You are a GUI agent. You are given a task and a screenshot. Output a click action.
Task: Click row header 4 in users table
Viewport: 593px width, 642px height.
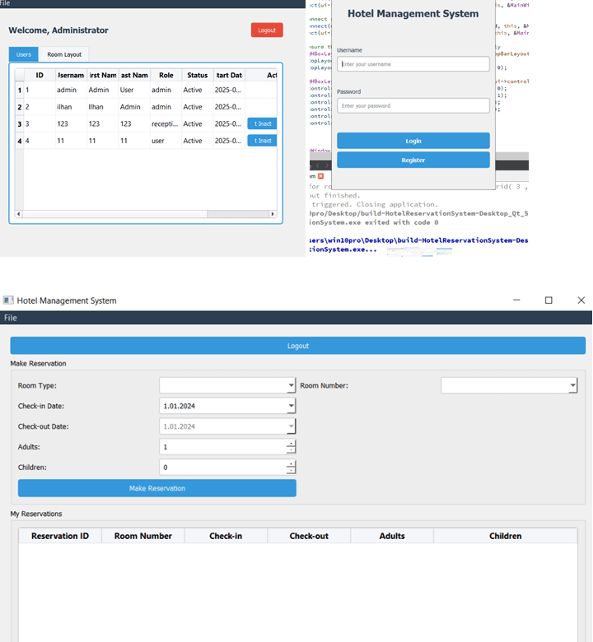coord(19,141)
